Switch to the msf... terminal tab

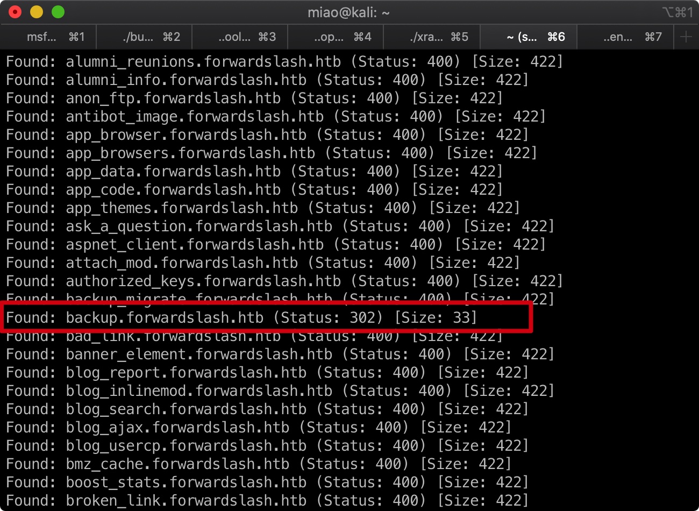pyautogui.click(x=49, y=37)
